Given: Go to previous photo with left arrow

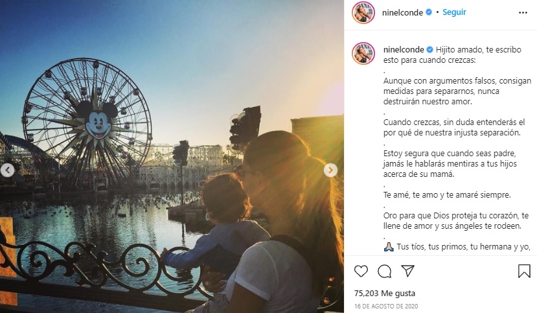Looking at the screenshot, I should tap(7, 170).
